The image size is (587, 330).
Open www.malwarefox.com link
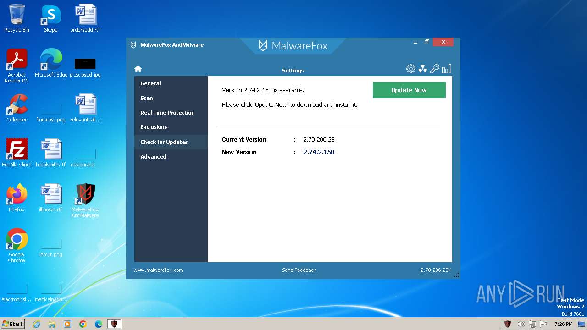tap(158, 270)
